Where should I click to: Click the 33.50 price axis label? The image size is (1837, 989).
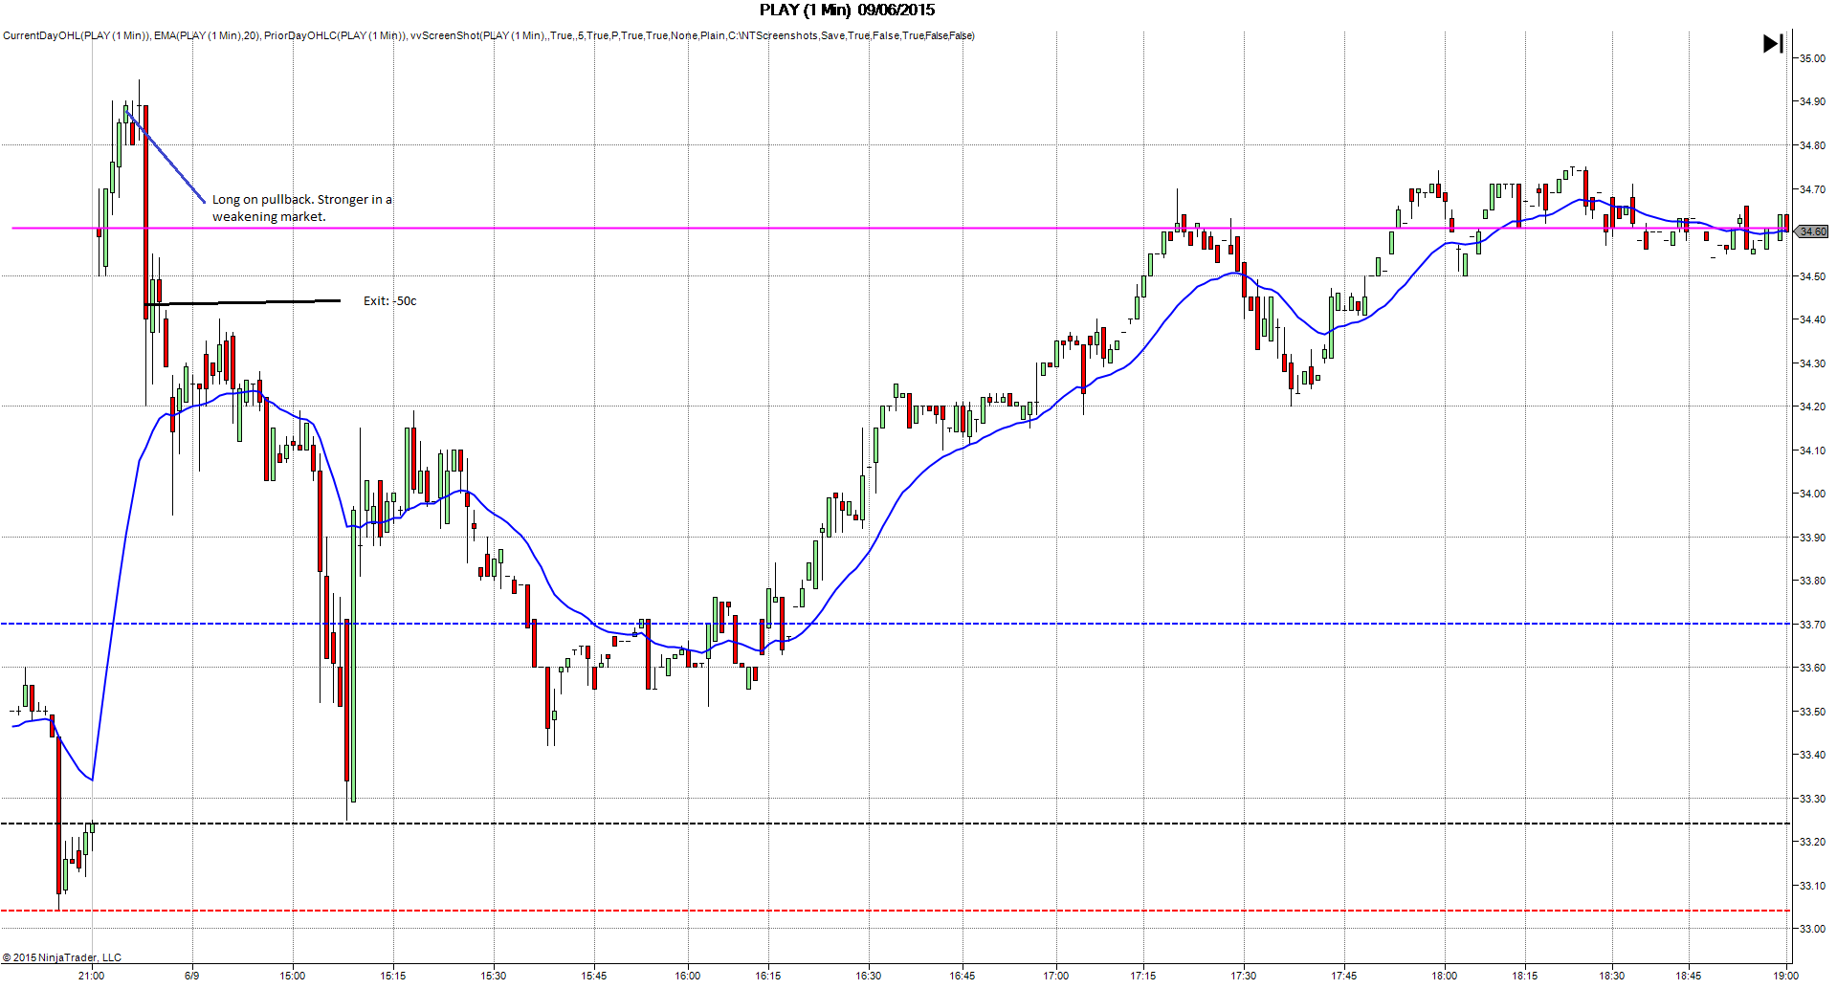coord(1812,712)
